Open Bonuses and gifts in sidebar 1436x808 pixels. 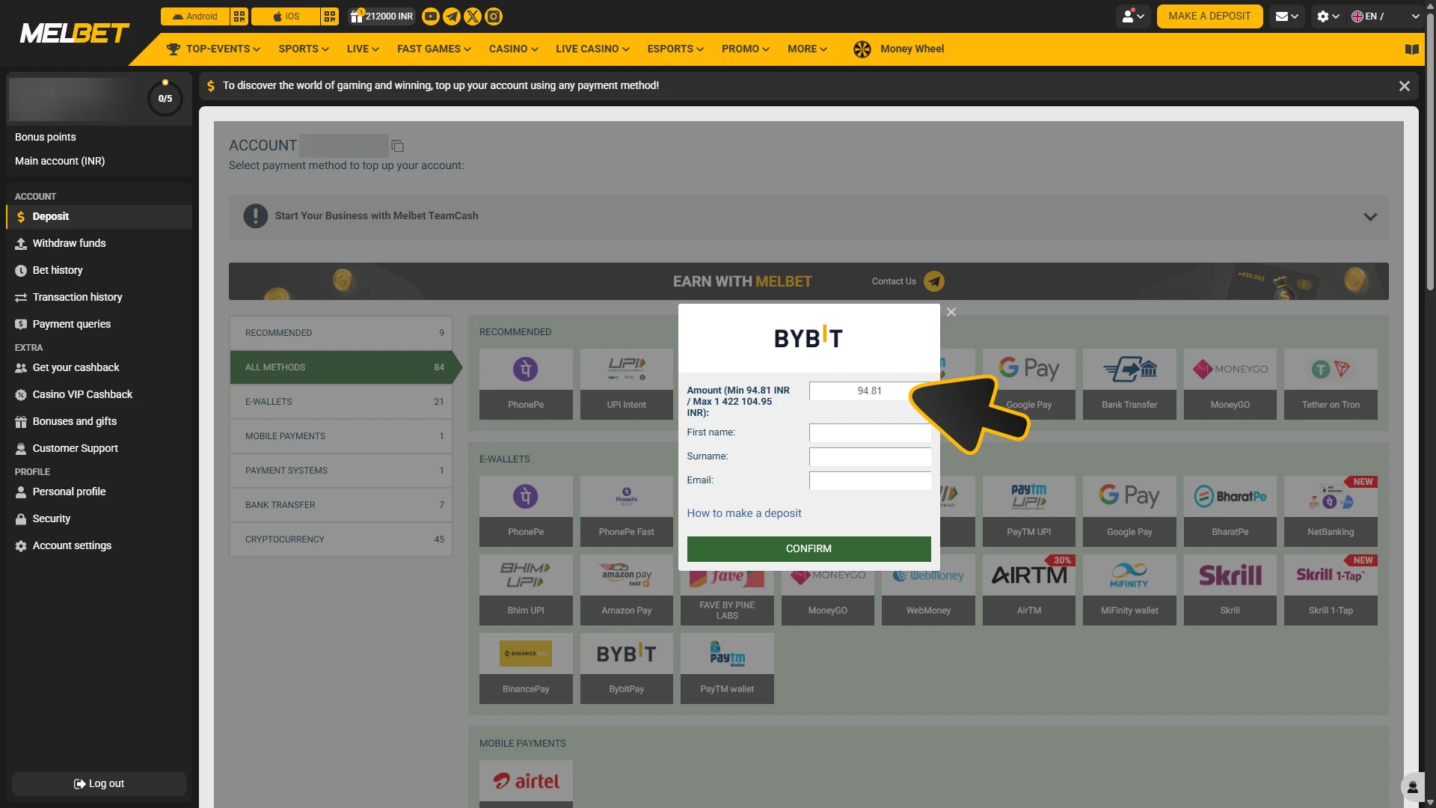(99, 422)
